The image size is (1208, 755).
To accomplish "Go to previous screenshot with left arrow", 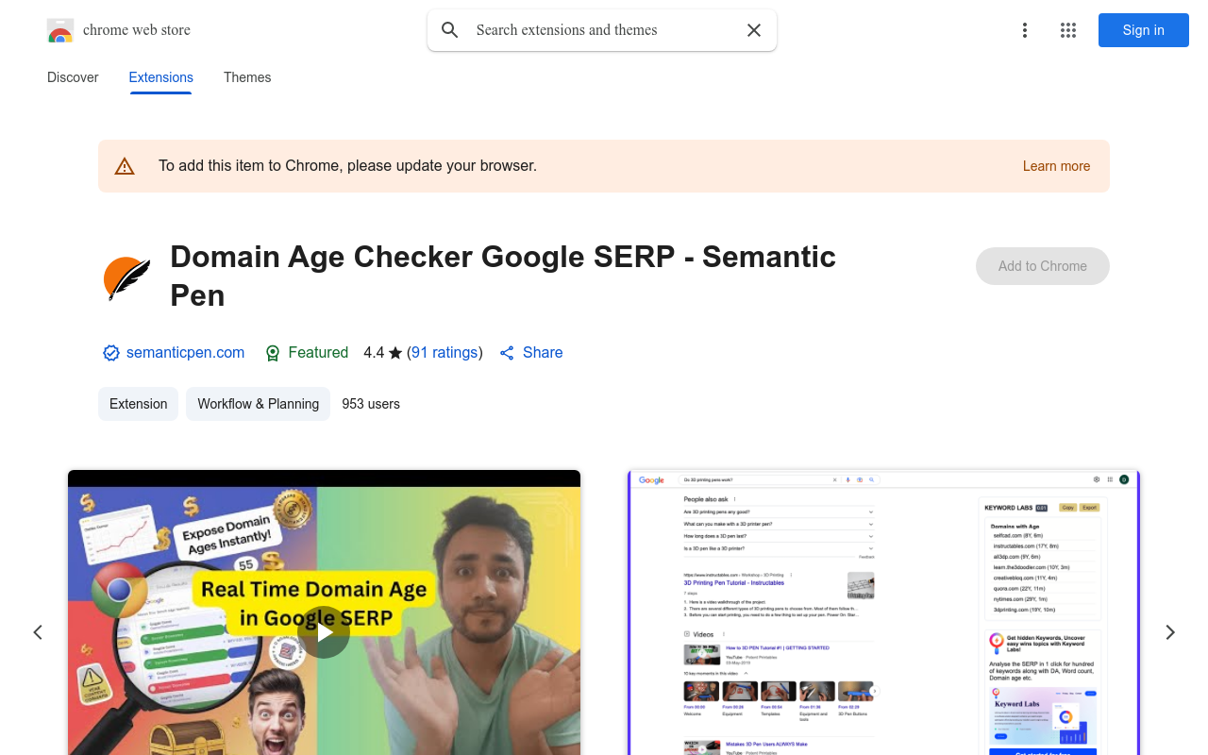I will tap(38, 632).
